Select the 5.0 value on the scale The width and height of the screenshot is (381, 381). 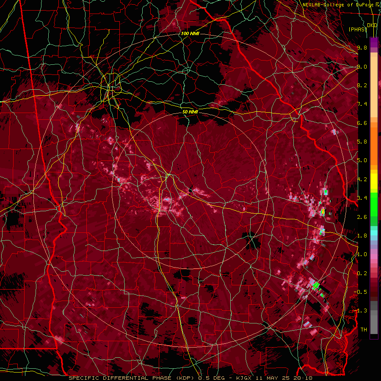tap(362, 160)
